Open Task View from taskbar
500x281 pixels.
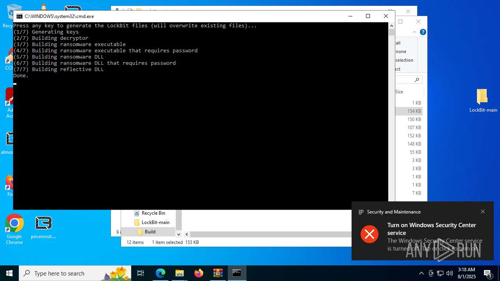point(141,273)
